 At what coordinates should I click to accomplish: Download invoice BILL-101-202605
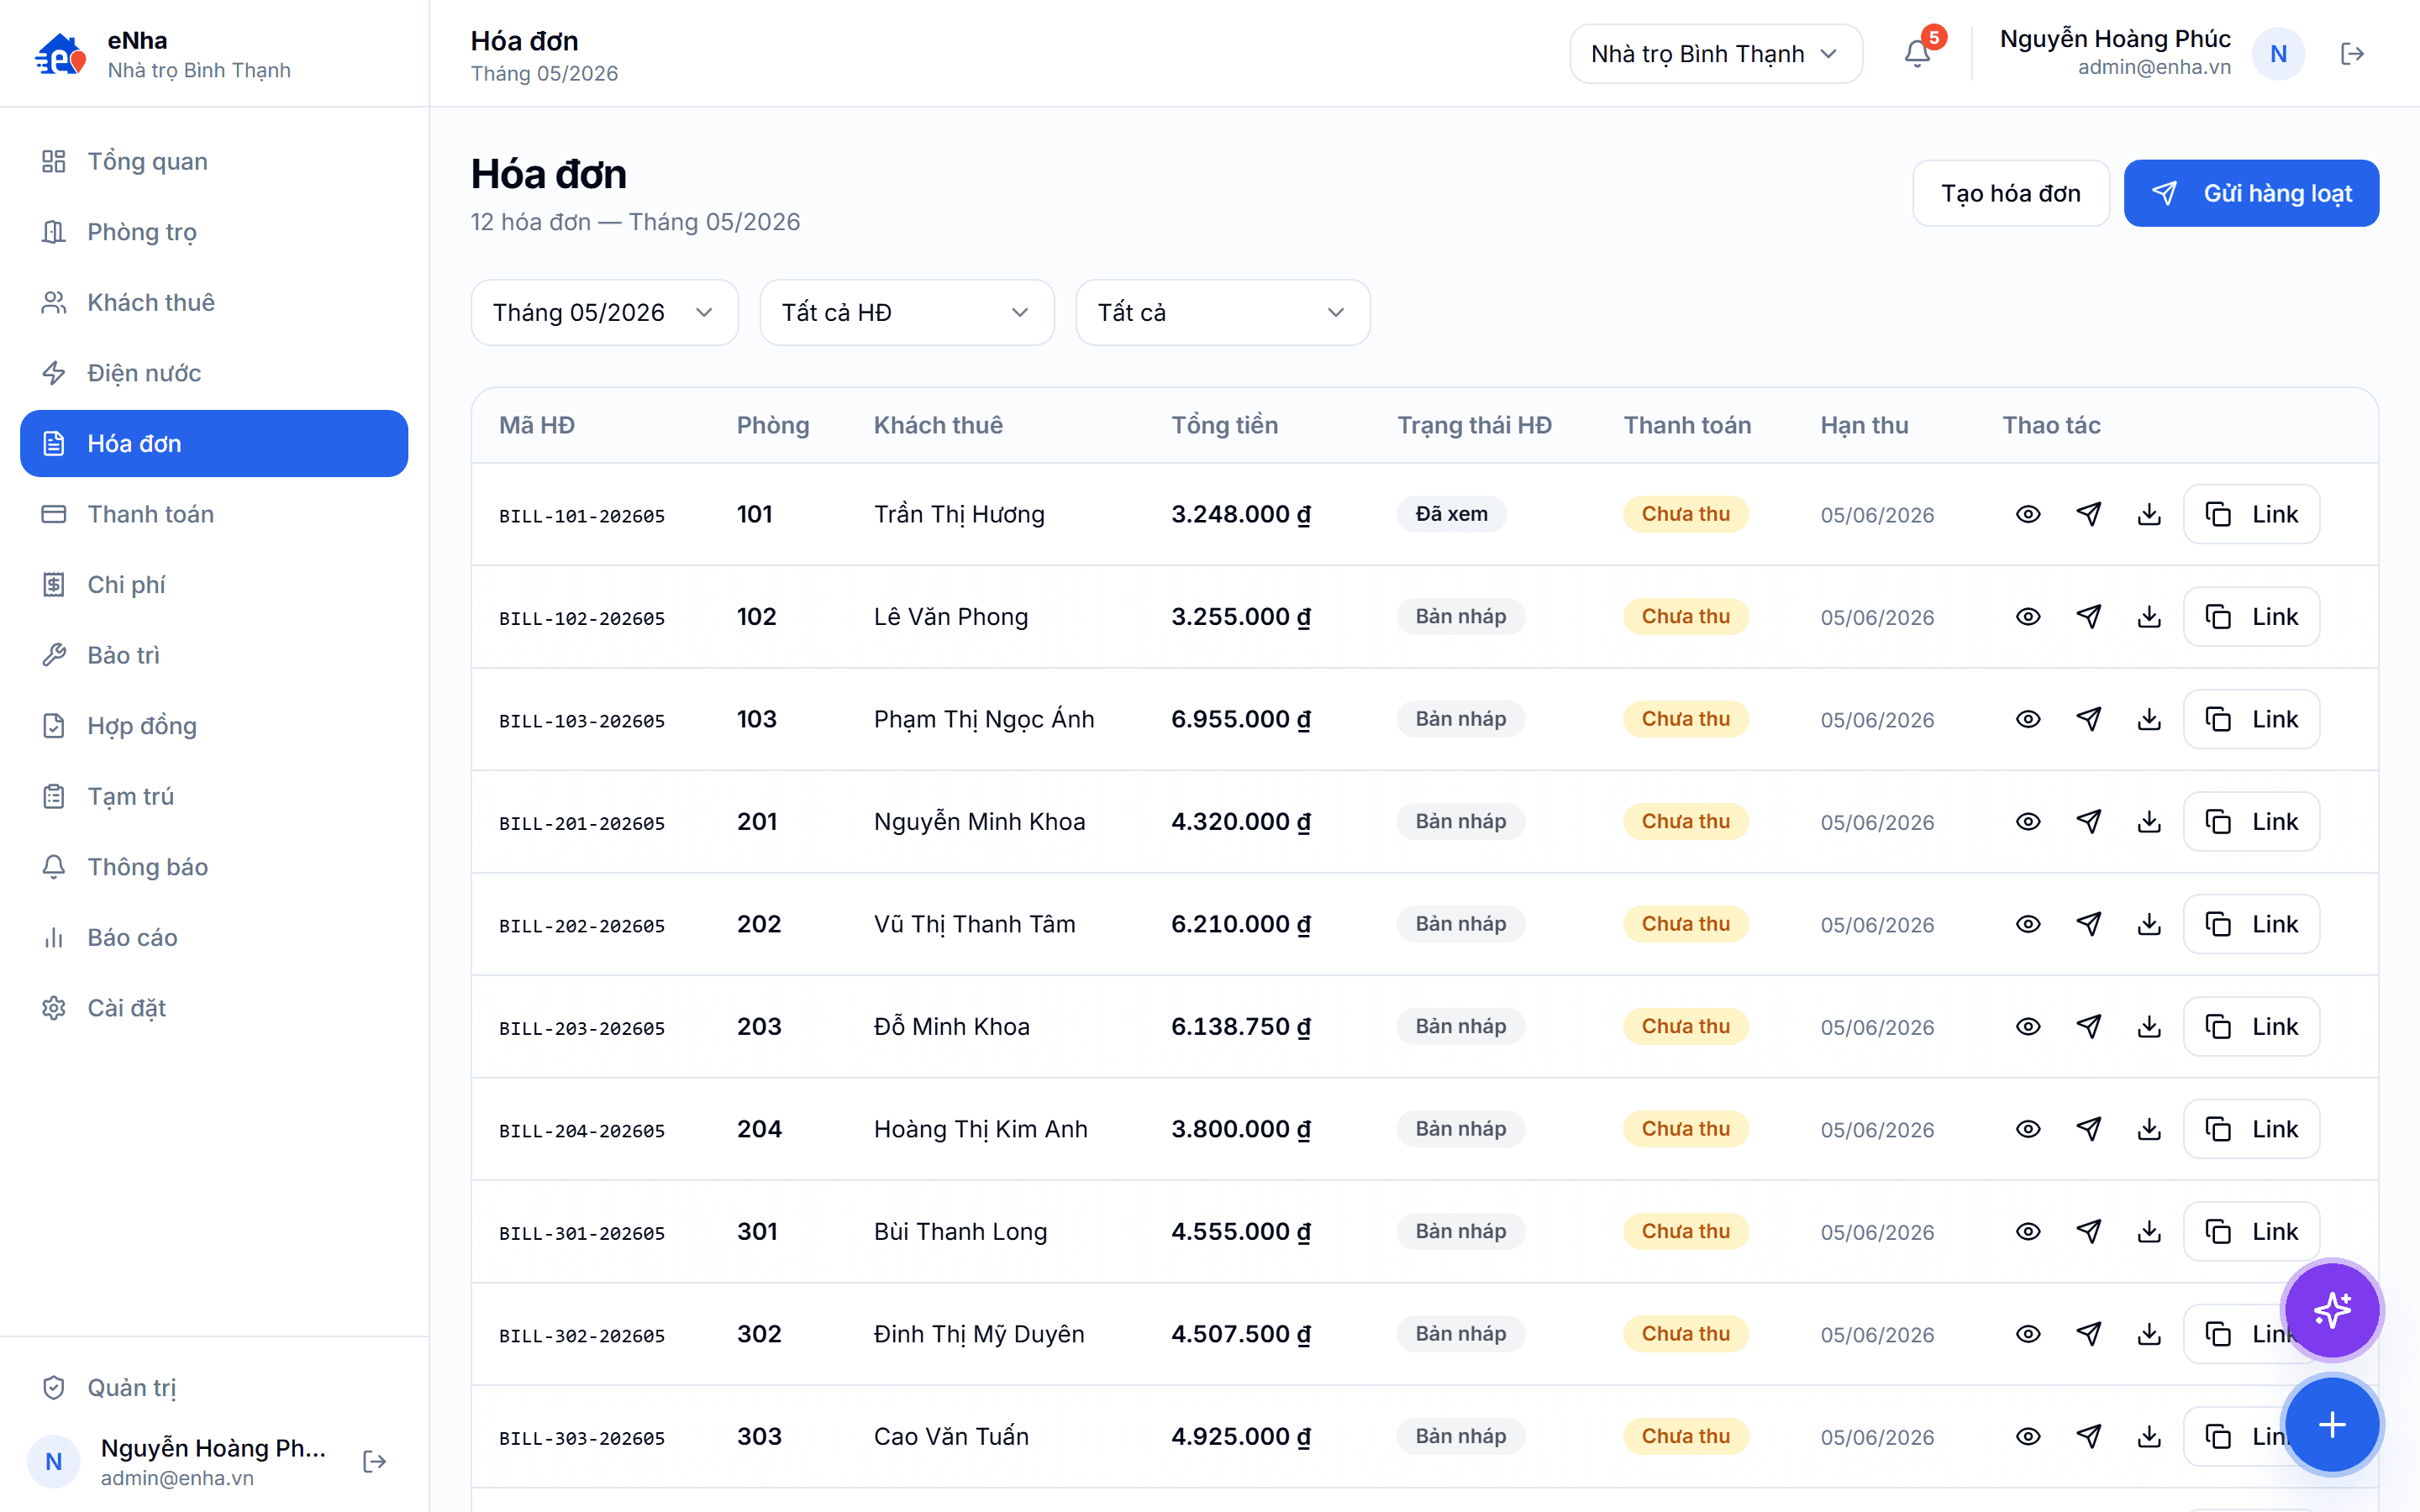coord(2149,514)
